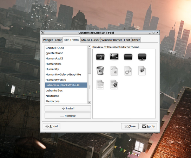Switch to the Color tab

click(x=58, y=40)
